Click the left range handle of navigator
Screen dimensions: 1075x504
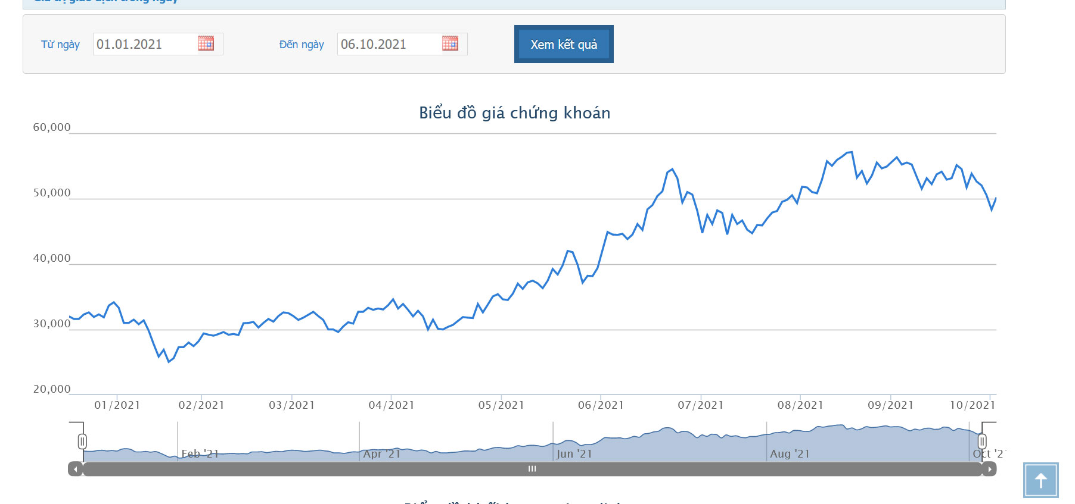(x=82, y=441)
